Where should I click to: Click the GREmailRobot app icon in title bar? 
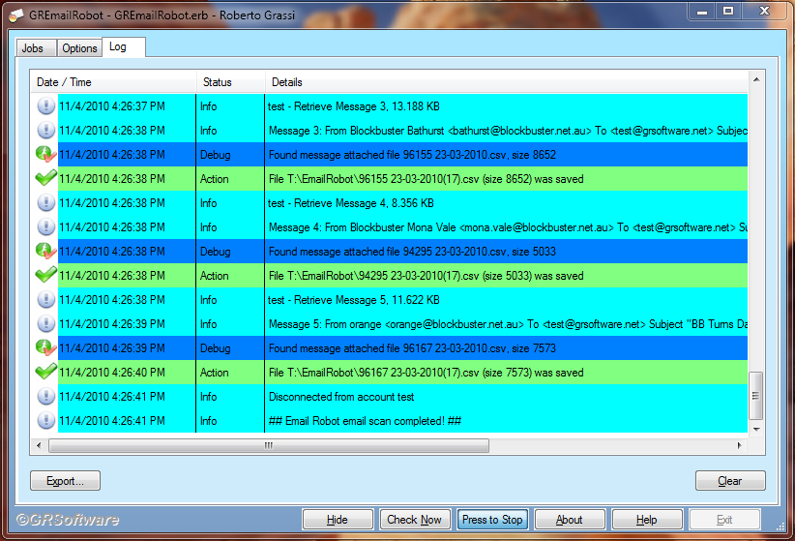click(x=16, y=11)
